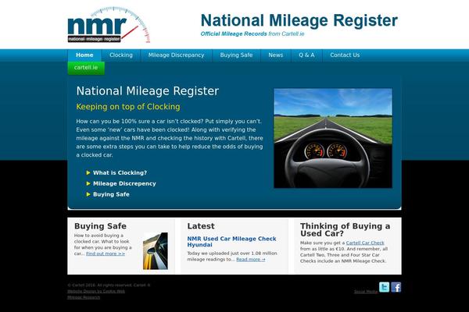Go to Buying Safe in navigation bar
Image resolution: width=469 pixels, height=312 pixels.
(236, 55)
